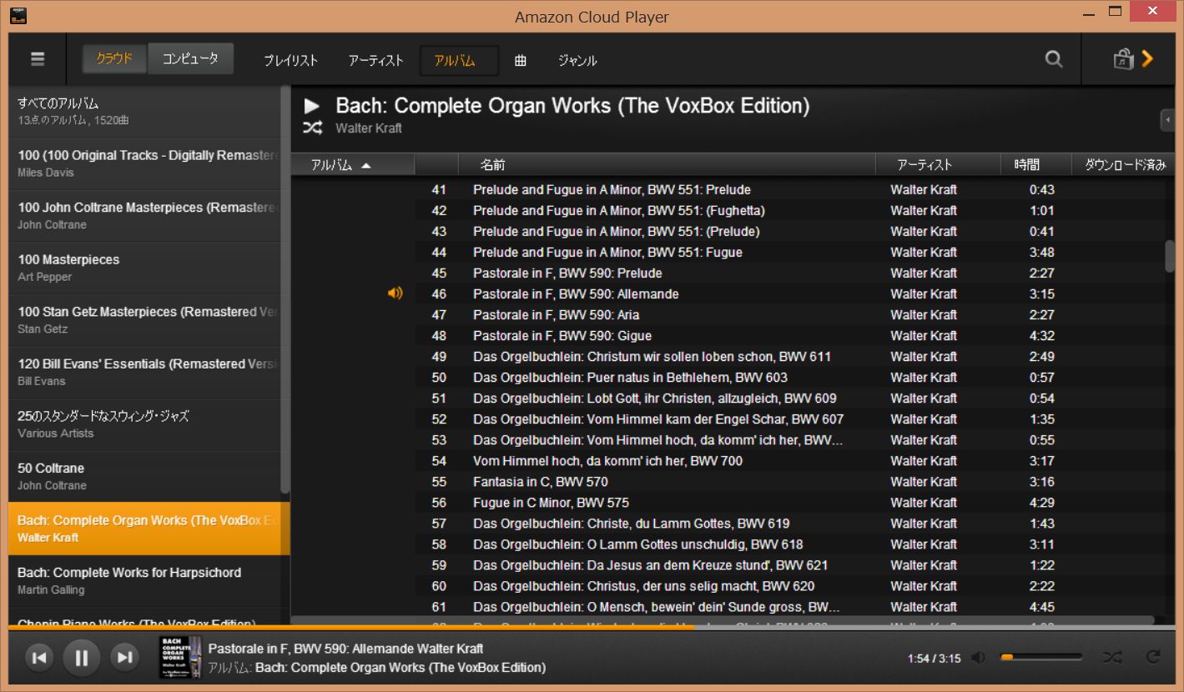Adjust the volume slider
The image size is (1184, 692).
(1041, 658)
